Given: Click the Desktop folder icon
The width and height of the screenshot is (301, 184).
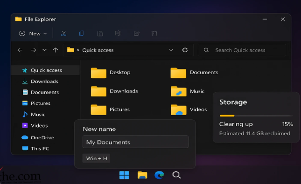Looking at the screenshot, I should click(x=98, y=73).
